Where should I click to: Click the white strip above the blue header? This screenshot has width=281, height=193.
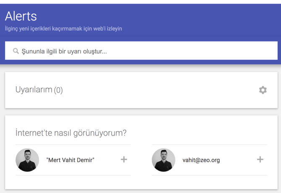(140, 2)
